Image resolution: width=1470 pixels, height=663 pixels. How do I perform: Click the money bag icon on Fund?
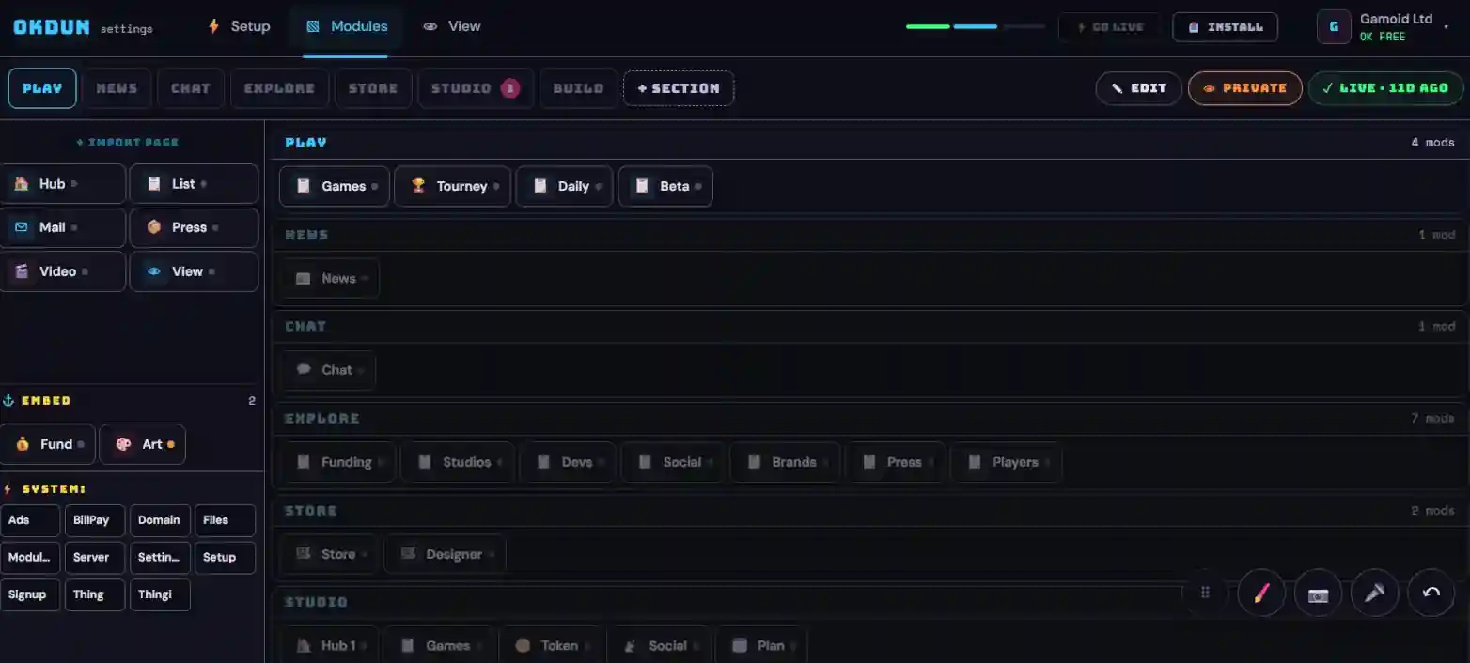pyautogui.click(x=23, y=444)
